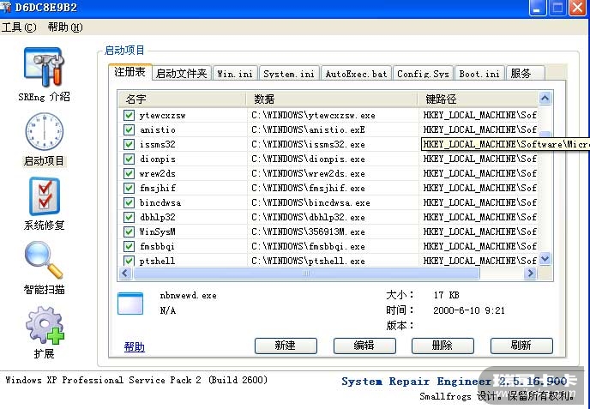The height and width of the screenshot is (409, 590).
Task: Click the 新建 button
Action: click(x=286, y=346)
